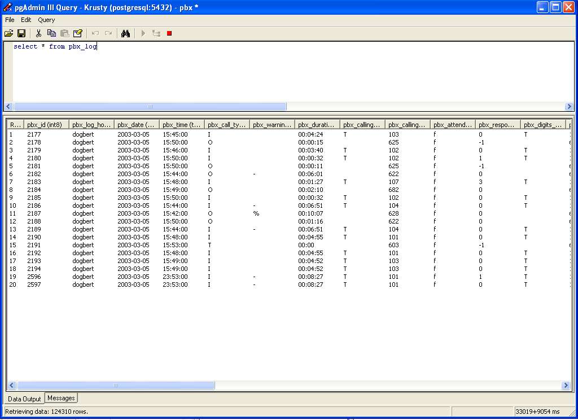Open the File menu
The image size is (578, 420).
[10, 20]
